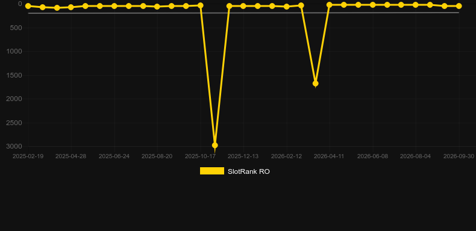
Task: Select the data point dipping near 1700
Action: click(315, 84)
